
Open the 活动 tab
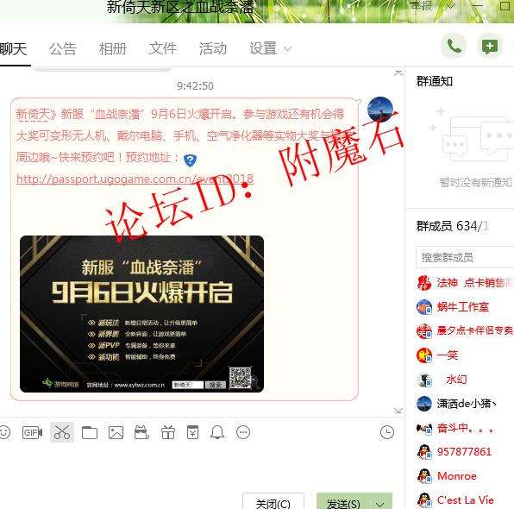click(x=213, y=49)
